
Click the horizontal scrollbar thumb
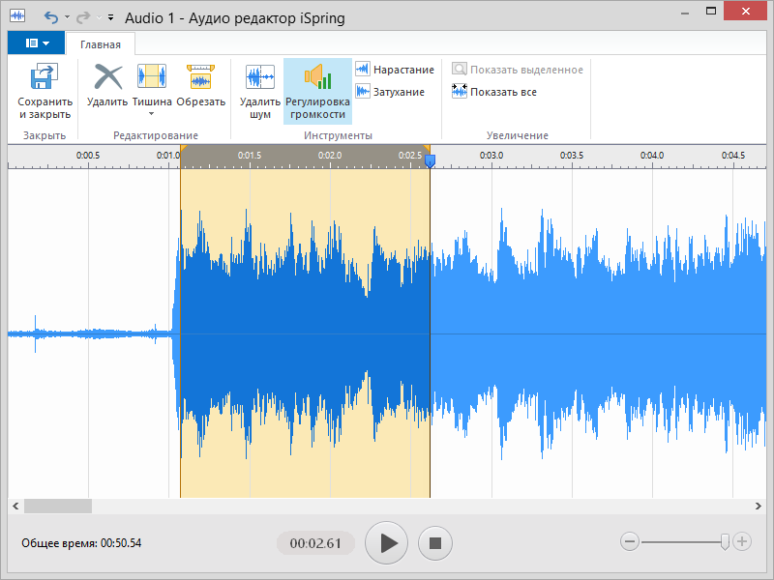[58, 506]
